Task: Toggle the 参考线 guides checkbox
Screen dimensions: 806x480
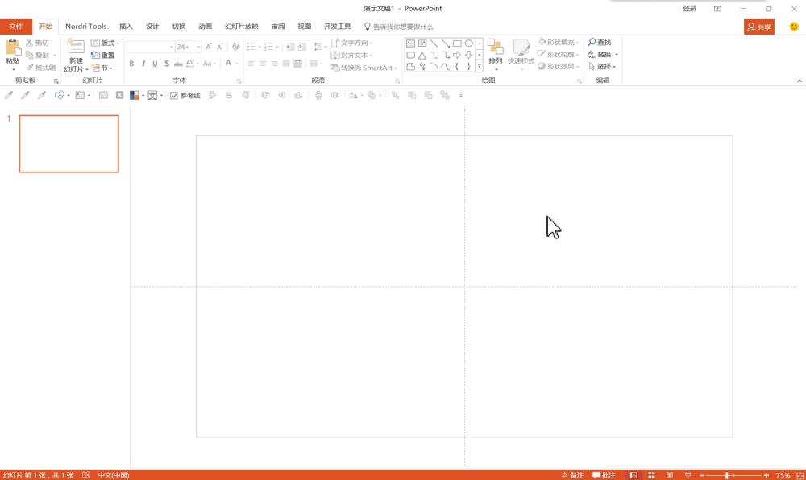Action: [174, 96]
